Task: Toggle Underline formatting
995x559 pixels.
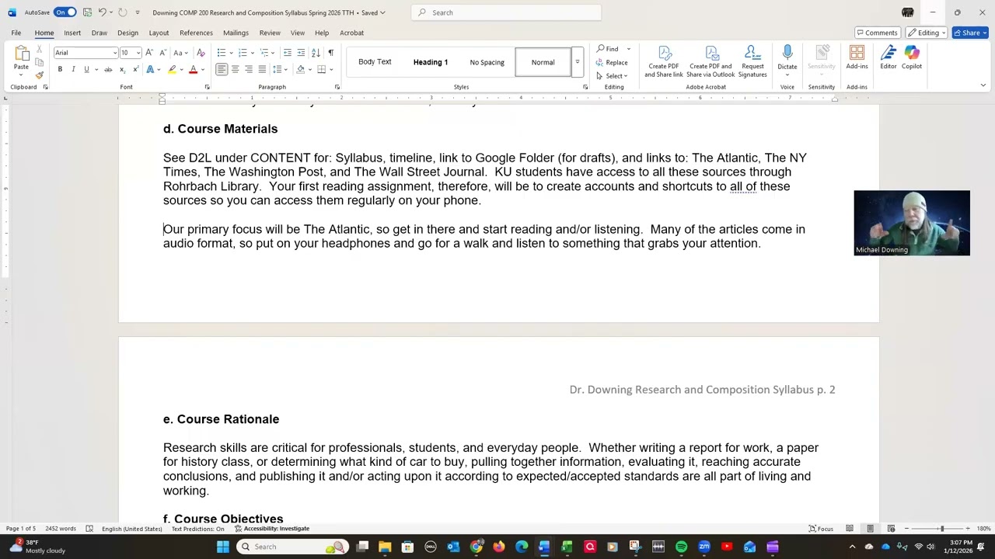Action: pos(86,70)
